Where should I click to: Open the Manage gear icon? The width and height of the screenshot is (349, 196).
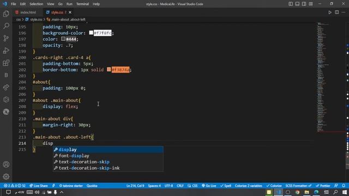6,176
